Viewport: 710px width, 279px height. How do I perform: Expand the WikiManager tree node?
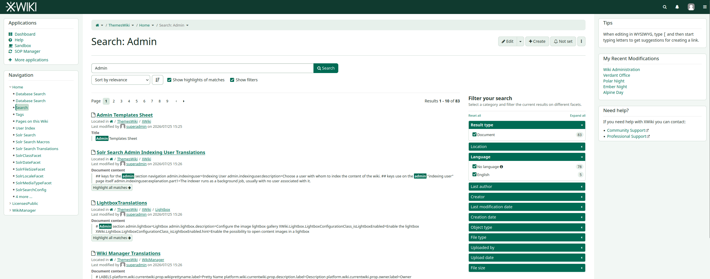tap(10, 210)
